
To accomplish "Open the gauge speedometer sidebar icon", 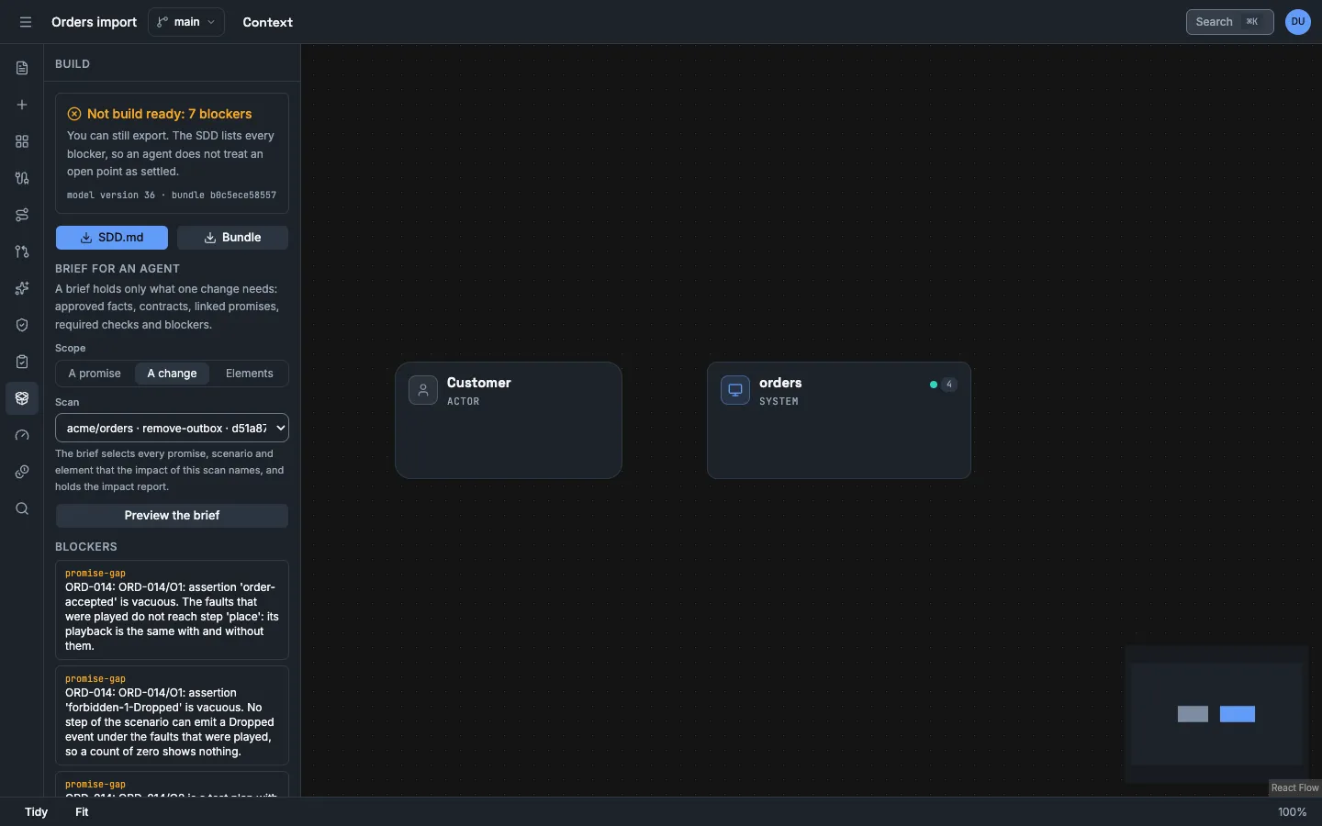I will (x=22, y=435).
